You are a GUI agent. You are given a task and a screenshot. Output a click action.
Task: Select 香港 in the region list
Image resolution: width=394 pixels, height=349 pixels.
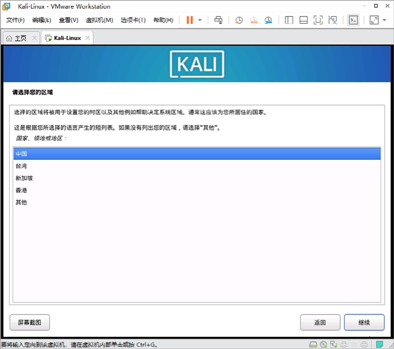click(197, 190)
